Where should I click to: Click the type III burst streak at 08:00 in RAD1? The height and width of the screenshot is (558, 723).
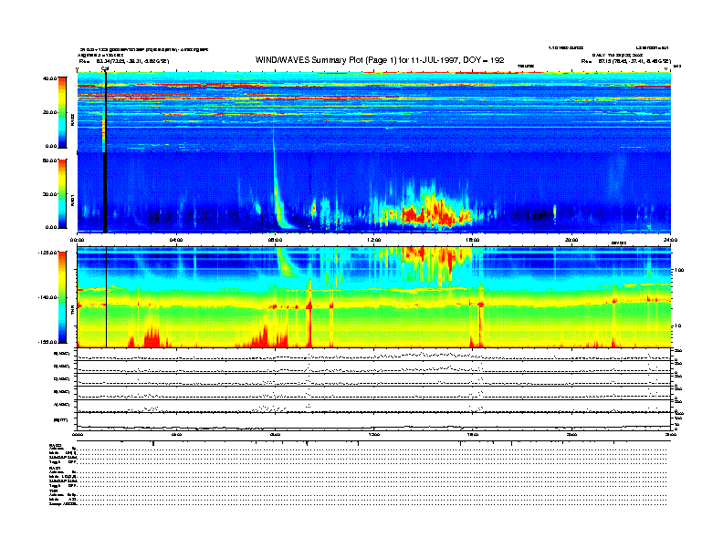click(278, 193)
